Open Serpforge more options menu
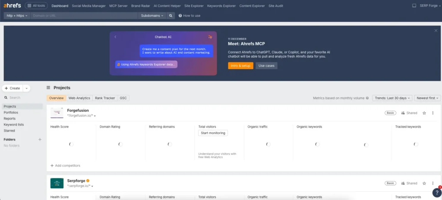The width and height of the screenshot is (442, 200). [433, 183]
